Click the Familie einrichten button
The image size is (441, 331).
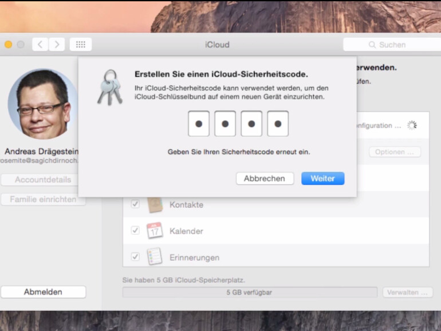(x=43, y=199)
